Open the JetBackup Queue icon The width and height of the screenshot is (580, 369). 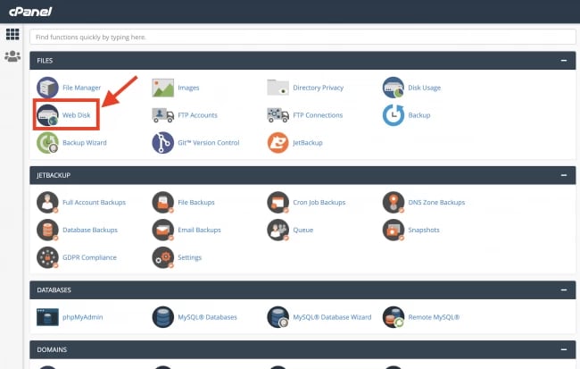coord(278,230)
